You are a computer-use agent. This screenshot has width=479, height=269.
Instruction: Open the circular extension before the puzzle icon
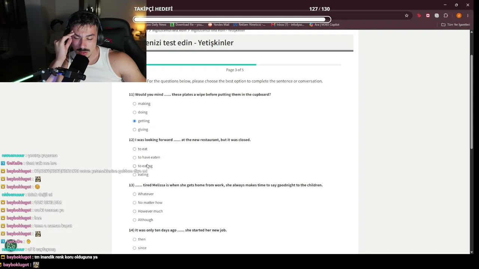click(x=437, y=16)
